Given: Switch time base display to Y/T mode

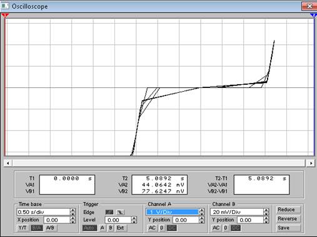Looking at the screenshot, I should click(x=23, y=228).
